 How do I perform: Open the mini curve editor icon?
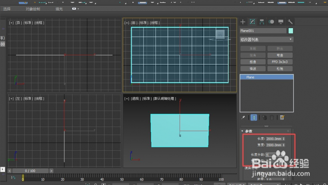[x=13, y=177]
